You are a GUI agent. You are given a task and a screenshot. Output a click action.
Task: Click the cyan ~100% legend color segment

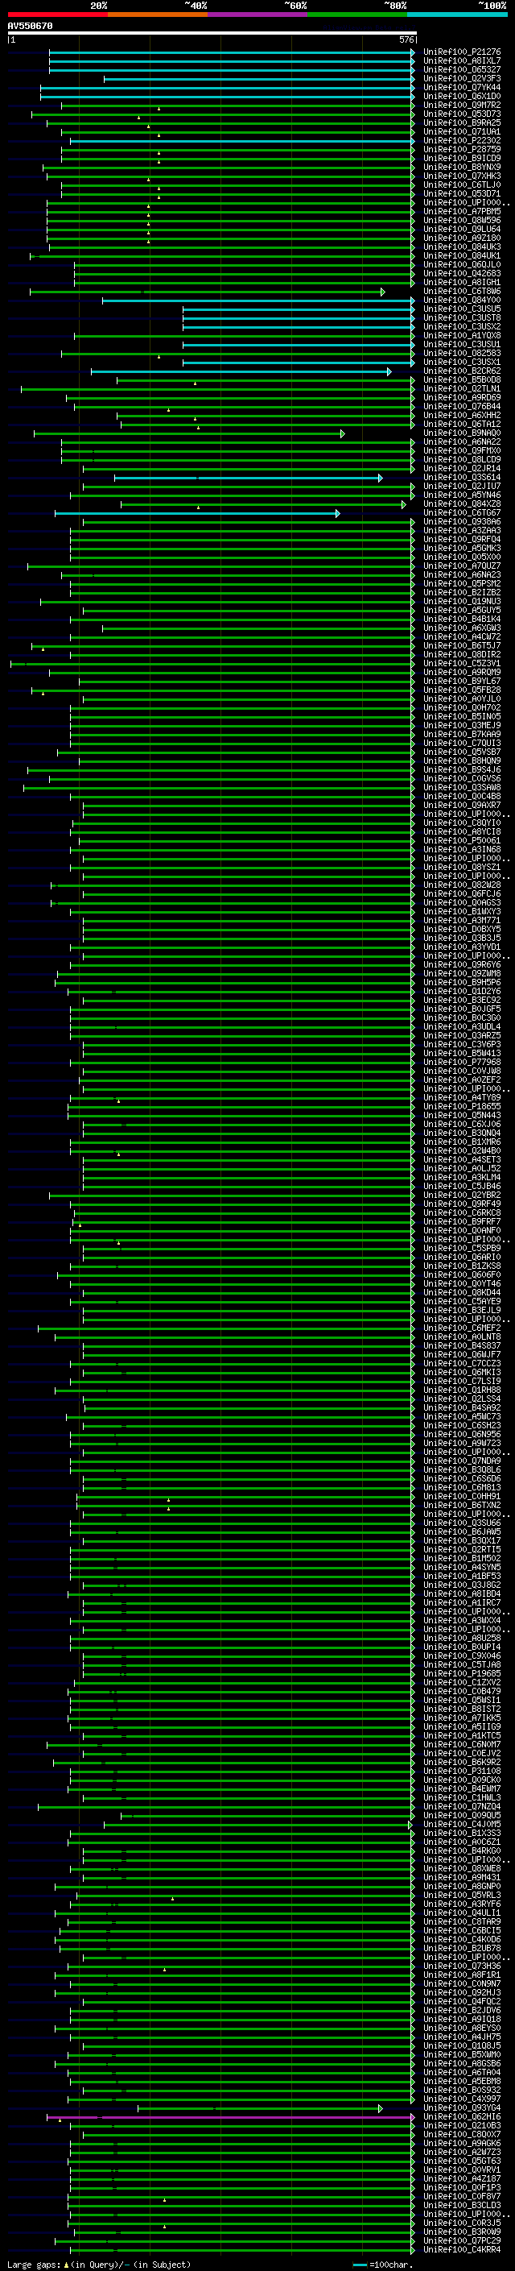pyautogui.click(x=458, y=15)
